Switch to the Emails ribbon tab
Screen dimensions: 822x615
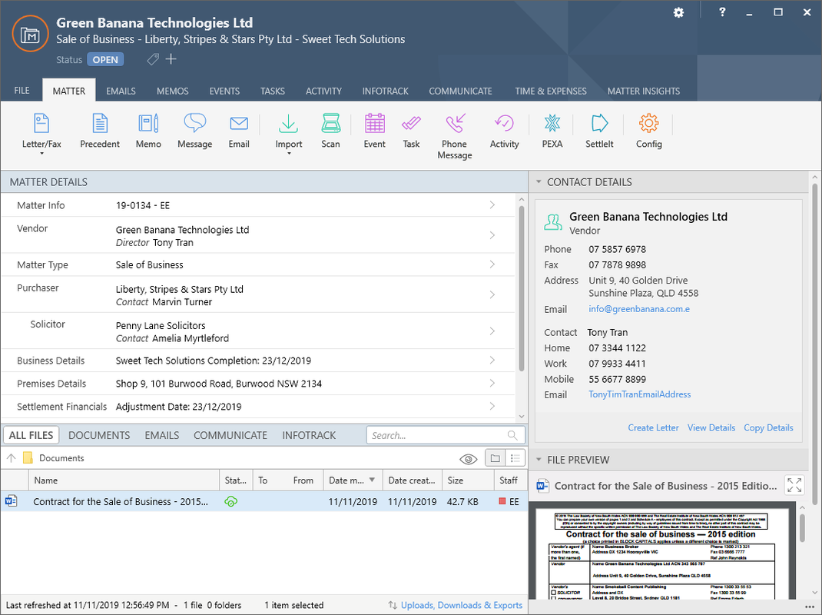tap(121, 91)
